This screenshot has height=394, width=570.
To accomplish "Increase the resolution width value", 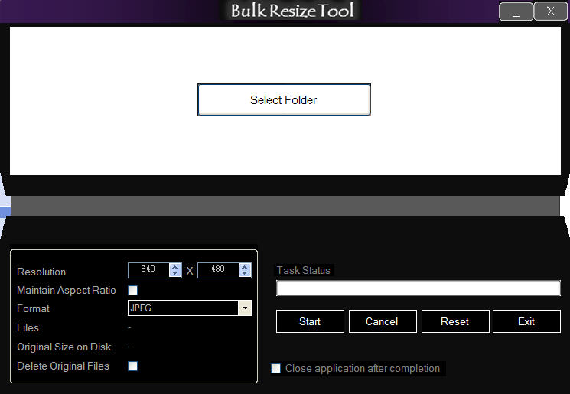I will pos(175,267).
